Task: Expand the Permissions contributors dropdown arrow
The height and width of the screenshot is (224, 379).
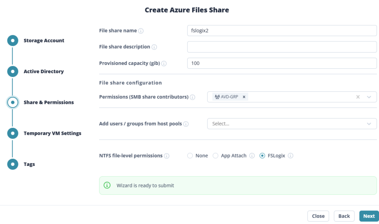Action: [369, 97]
